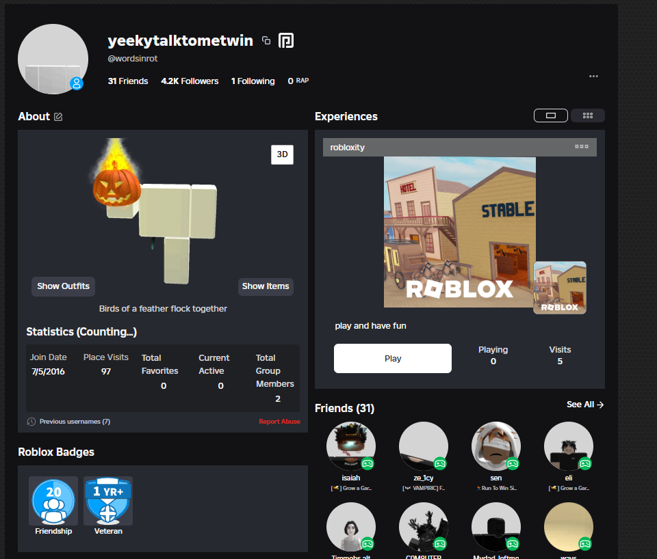Copy the profile link icon next to username
Screen dimensions: 657x559
click(266, 40)
